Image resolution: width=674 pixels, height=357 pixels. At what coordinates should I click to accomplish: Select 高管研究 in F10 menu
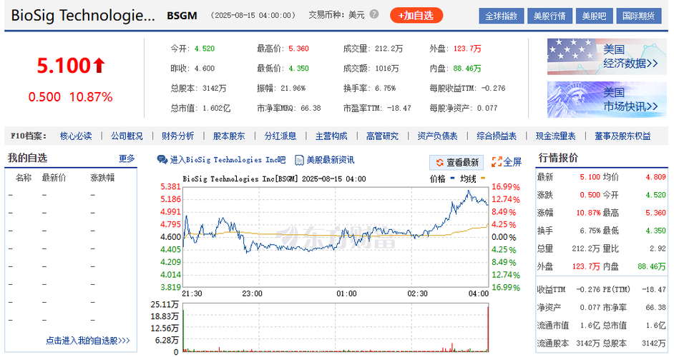tap(382, 136)
